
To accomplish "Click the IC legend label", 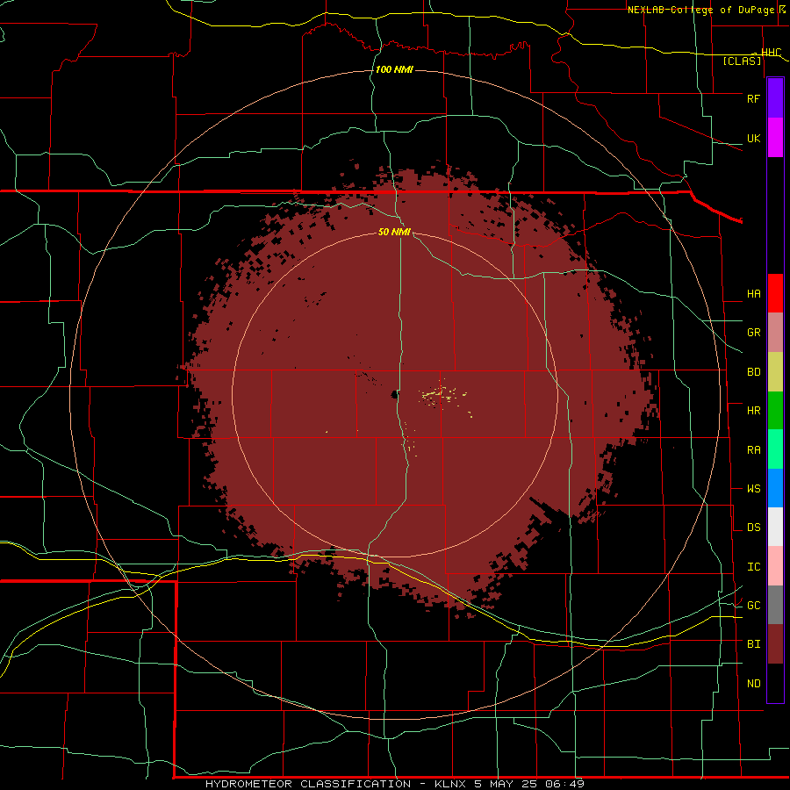I will point(753,567).
